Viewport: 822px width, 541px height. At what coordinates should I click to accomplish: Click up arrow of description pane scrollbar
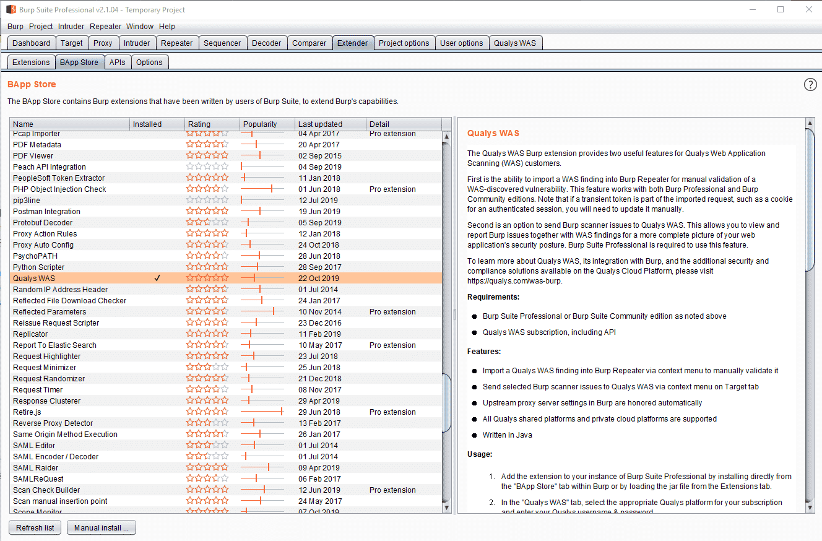[x=810, y=123]
